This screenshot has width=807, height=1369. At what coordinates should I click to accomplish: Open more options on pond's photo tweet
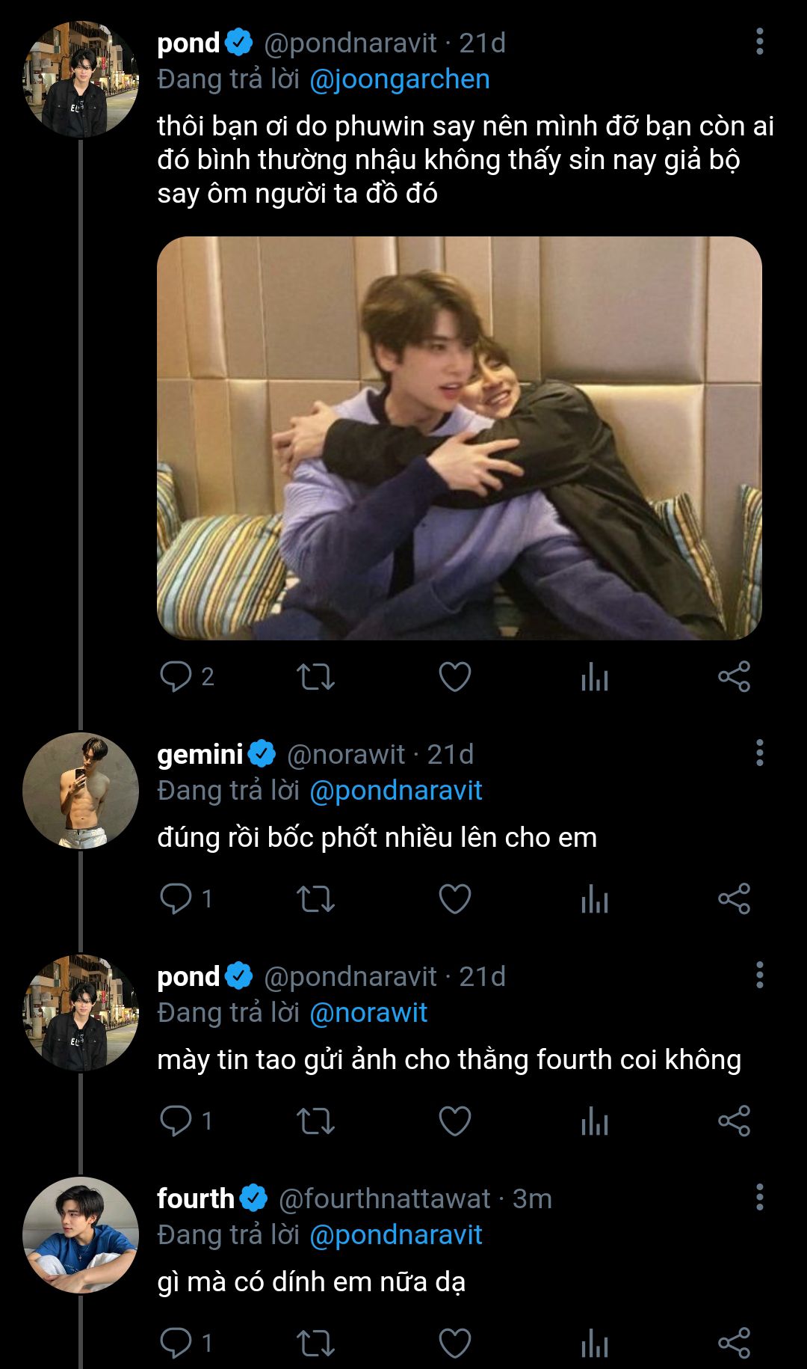(x=759, y=42)
